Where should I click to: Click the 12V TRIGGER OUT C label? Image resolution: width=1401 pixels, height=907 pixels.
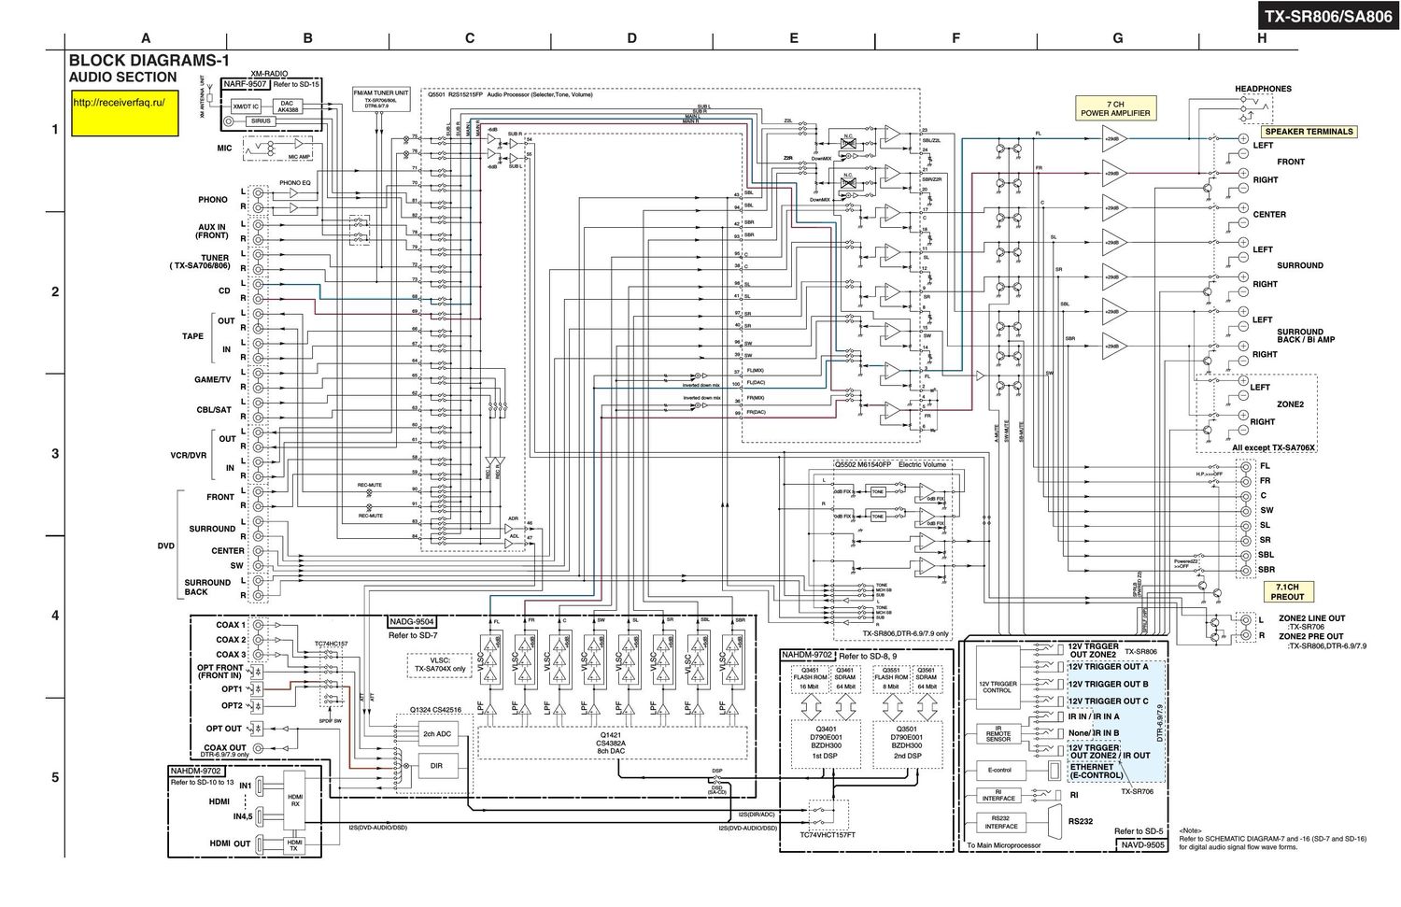[x=1109, y=701]
